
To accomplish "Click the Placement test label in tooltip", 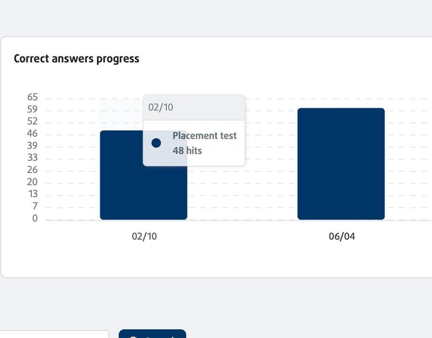I will click(205, 135).
